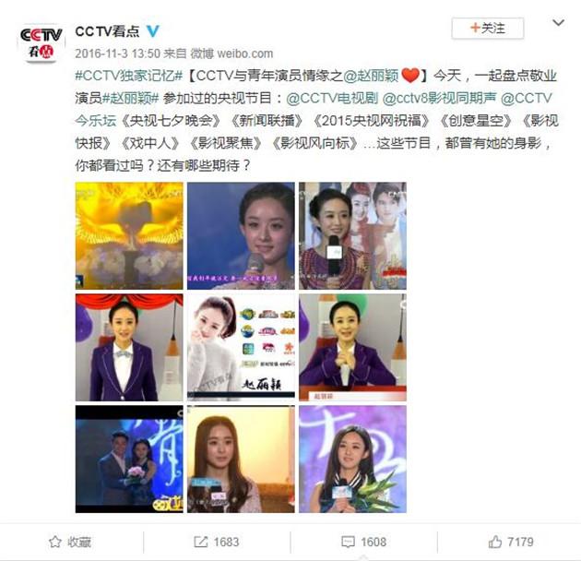Viewport: 581px width, 561px height.
Task: Click the CCTV看点 profile avatar
Action: coord(41,42)
